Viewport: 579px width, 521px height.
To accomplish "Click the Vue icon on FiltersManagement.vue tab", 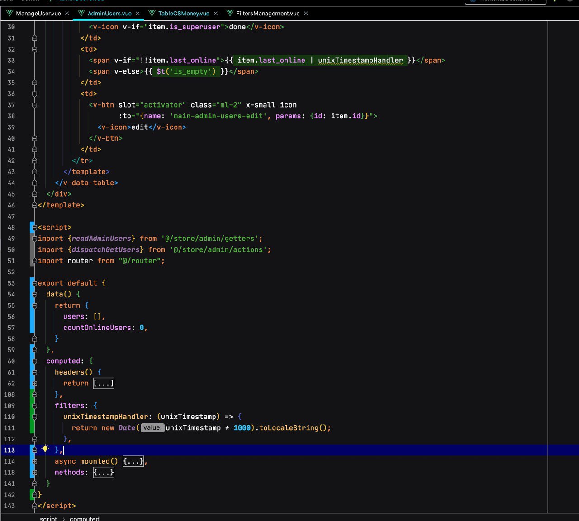I will point(230,13).
